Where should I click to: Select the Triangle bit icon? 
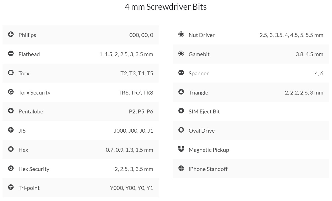[181, 92]
